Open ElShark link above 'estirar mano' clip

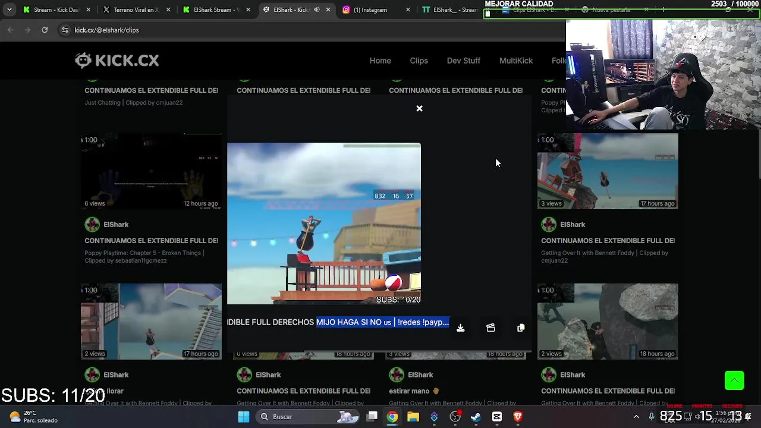click(420, 375)
